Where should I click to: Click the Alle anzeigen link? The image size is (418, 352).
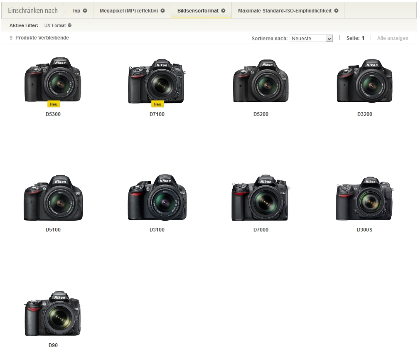392,38
